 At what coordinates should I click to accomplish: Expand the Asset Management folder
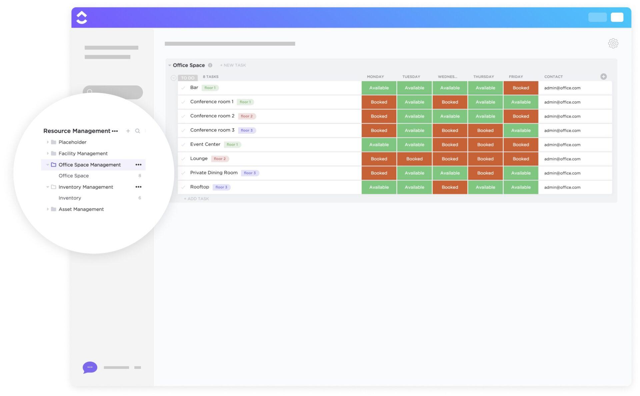(x=48, y=210)
